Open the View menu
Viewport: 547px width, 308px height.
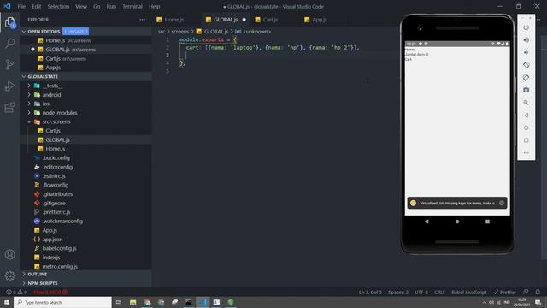[x=81, y=6]
